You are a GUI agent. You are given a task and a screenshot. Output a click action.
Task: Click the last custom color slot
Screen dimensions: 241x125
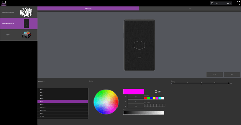(x=164, y=105)
